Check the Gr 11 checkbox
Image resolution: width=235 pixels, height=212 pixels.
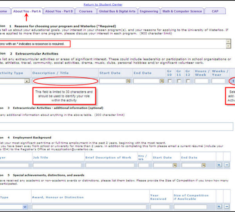pos(179,81)
